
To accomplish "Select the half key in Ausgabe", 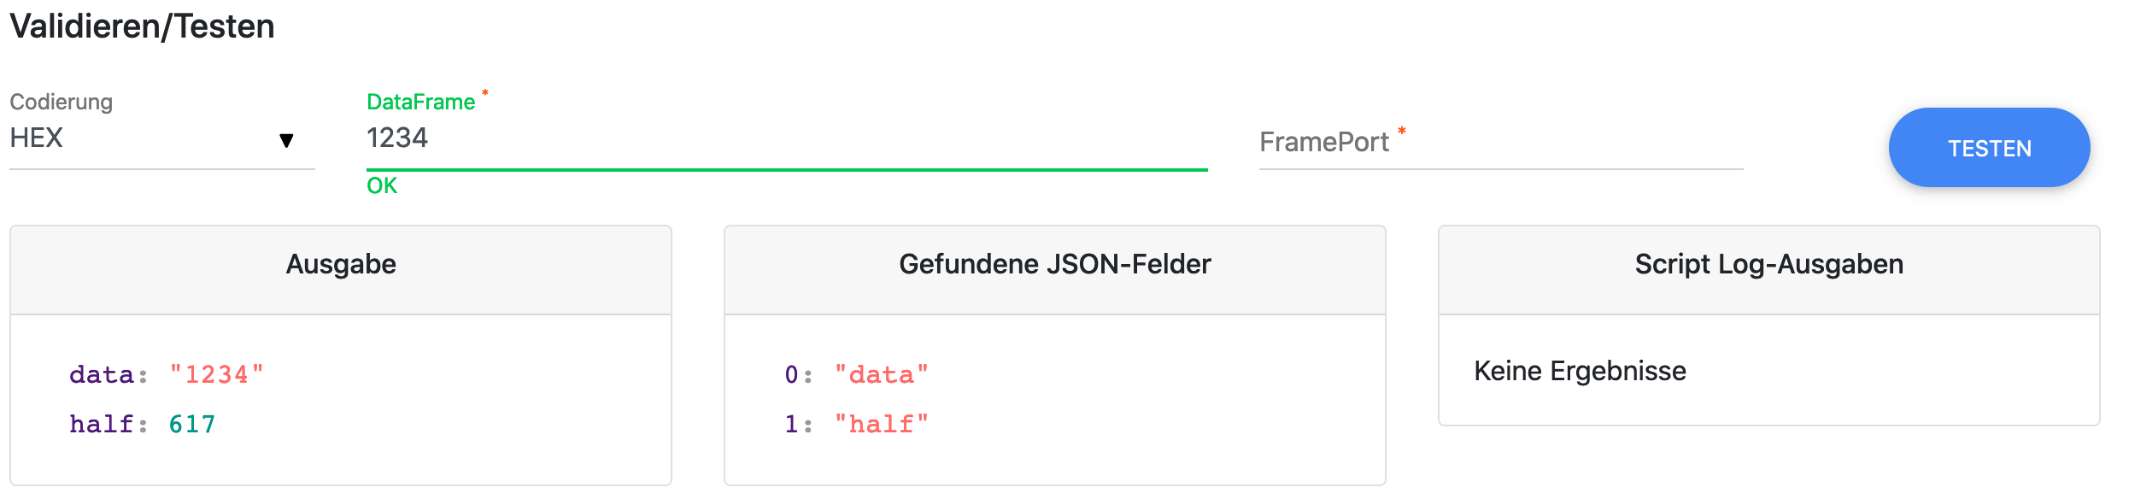I will point(101,425).
